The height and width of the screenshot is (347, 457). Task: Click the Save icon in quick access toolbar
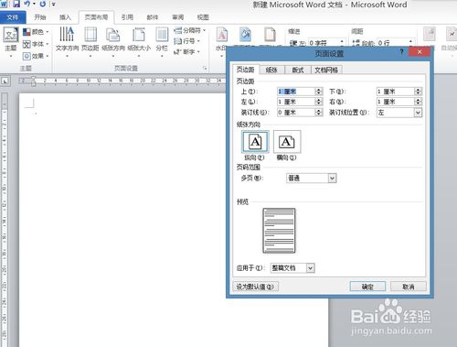16,4
